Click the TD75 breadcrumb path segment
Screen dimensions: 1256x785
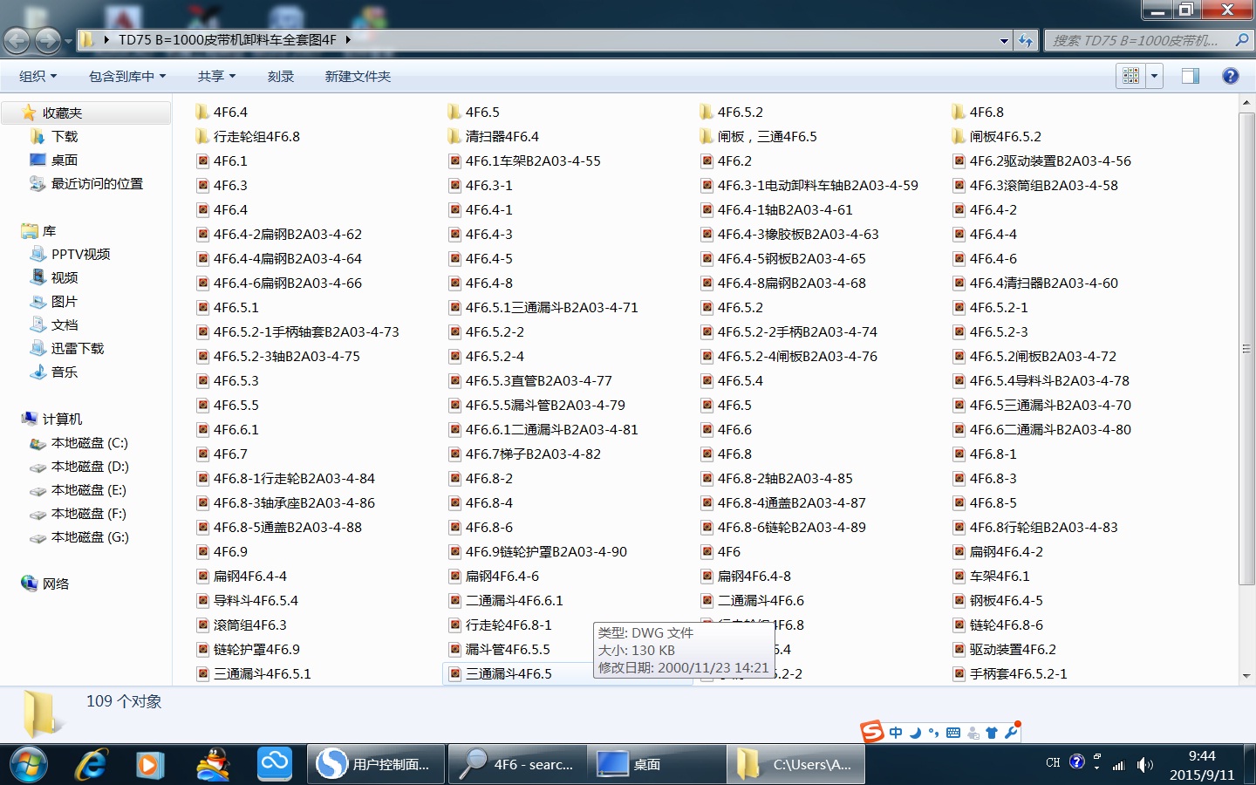227,40
